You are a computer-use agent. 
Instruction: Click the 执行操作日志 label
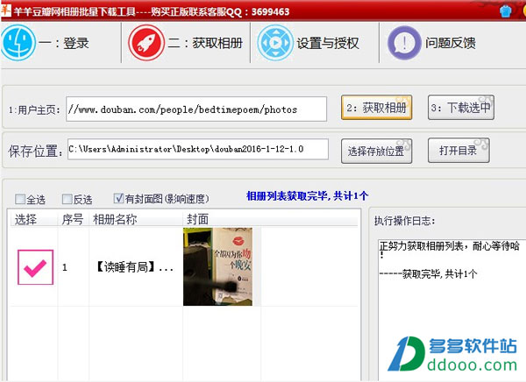coord(404,221)
